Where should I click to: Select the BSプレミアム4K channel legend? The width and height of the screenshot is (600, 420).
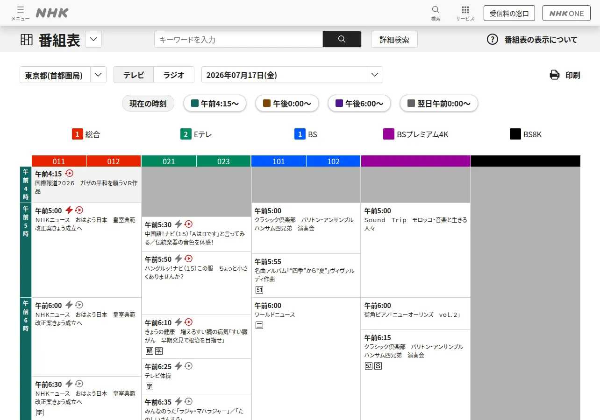point(416,134)
